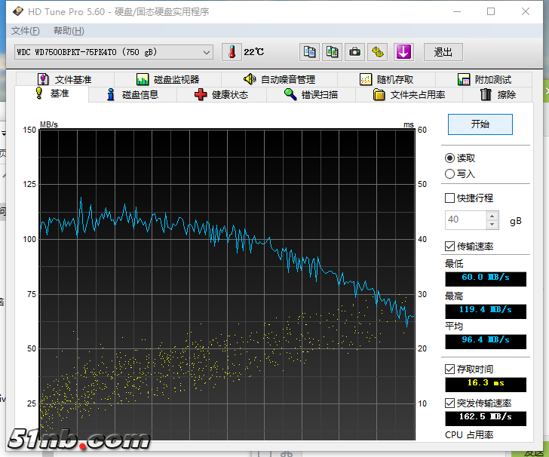Click the thermometer temperature icon

point(232,52)
